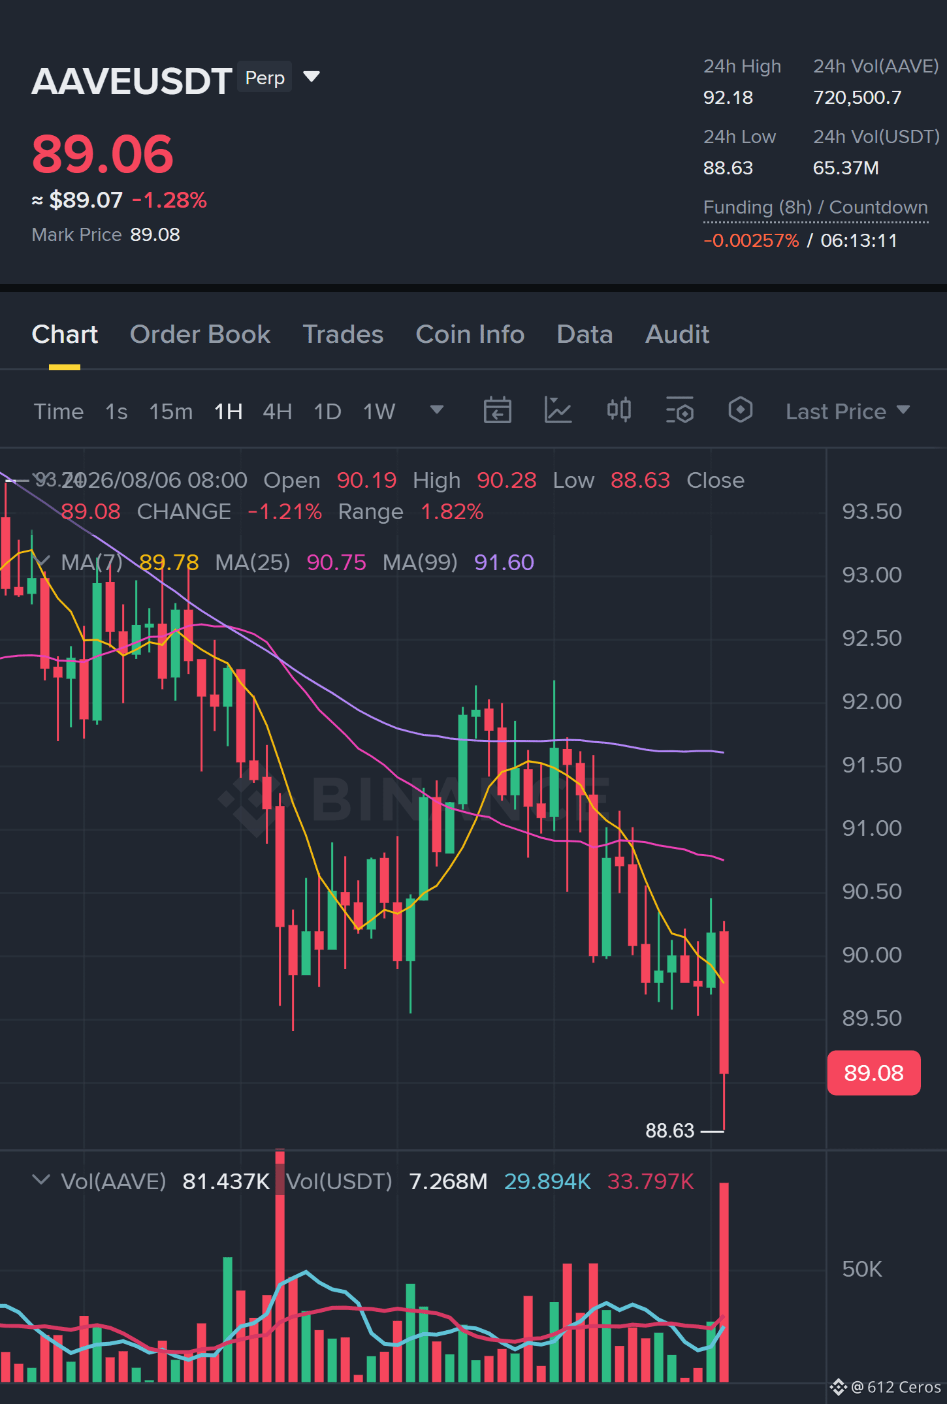Select the 15m interval
947x1404 pixels.
pos(171,411)
